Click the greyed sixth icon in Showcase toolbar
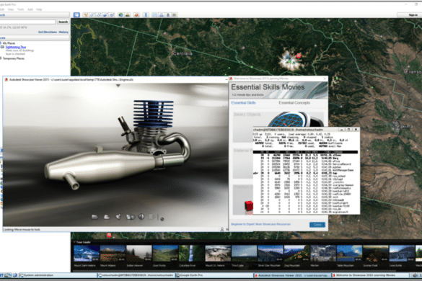Image resolution: width=422 pixels, height=281 pixels. 151,216
